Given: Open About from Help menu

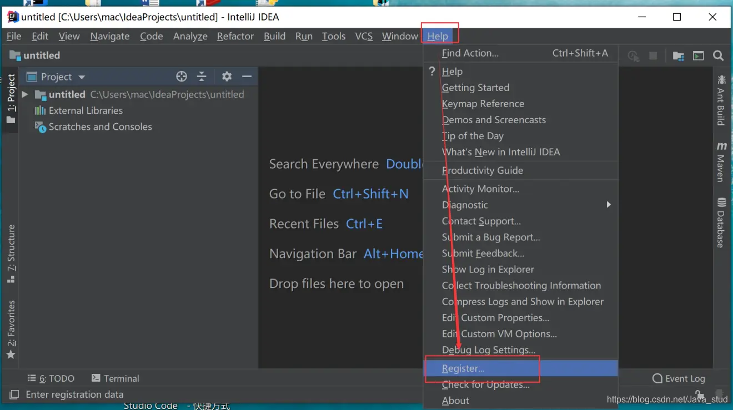Looking at the screenshot, I should coord(521,401).
